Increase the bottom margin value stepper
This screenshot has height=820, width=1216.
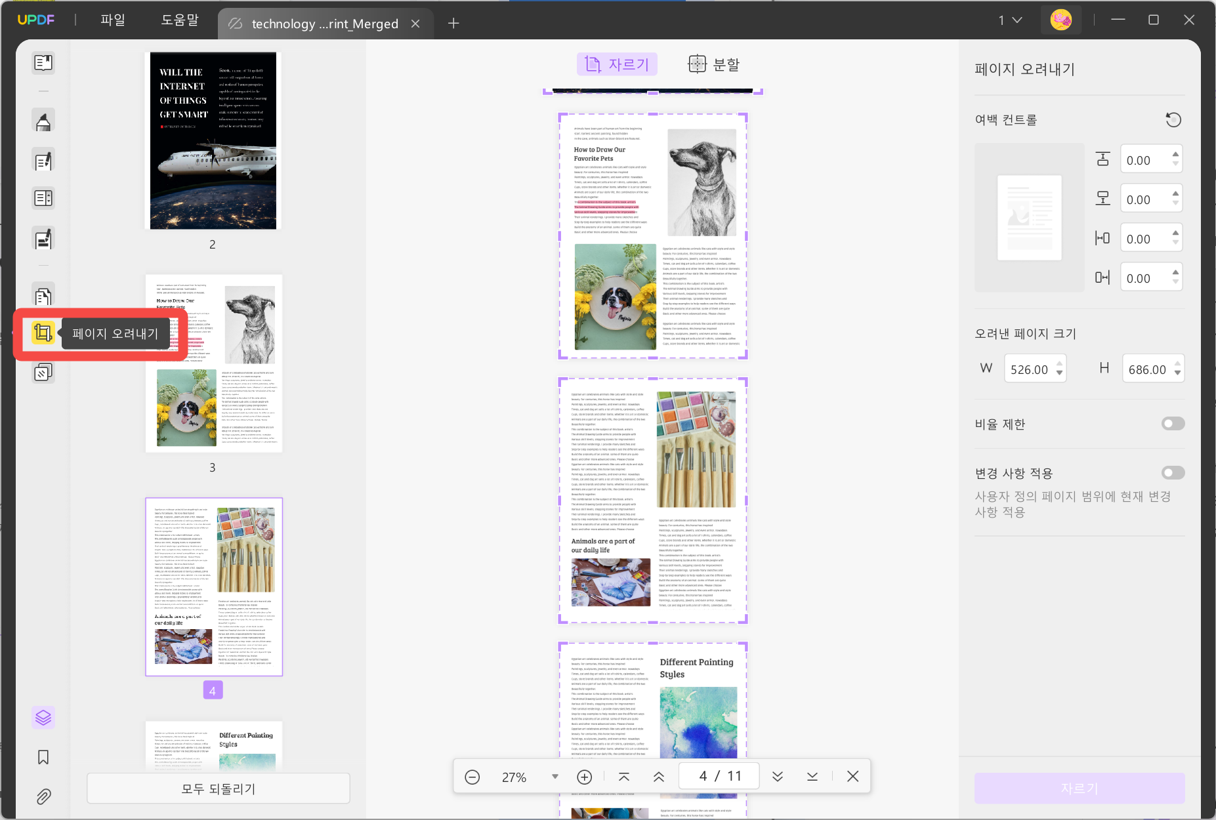click(x=1175, y=194)
